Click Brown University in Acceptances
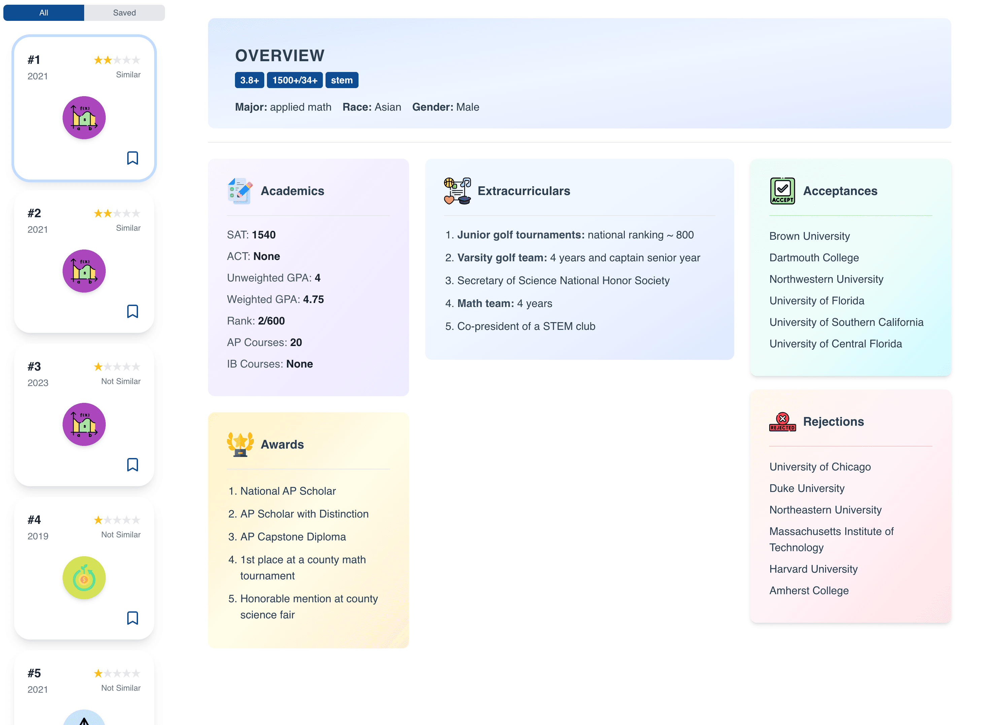This screenshot has height=725, width=985. pyautogui.click(x=810, y=236)
